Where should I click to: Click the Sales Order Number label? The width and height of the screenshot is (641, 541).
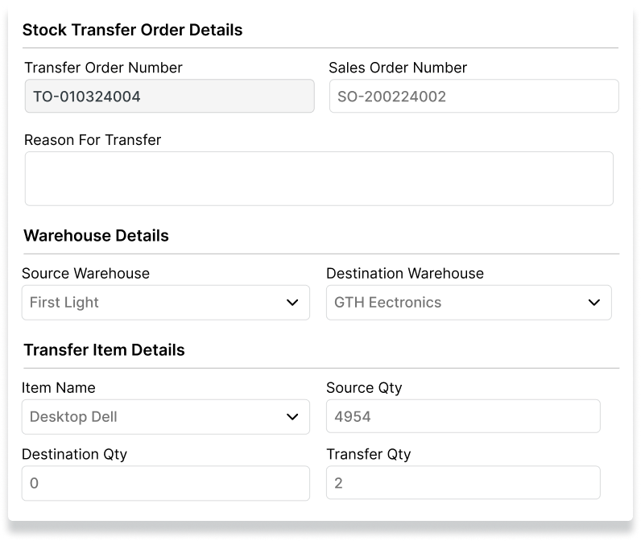pyautogui.click(x=398, y=68)
